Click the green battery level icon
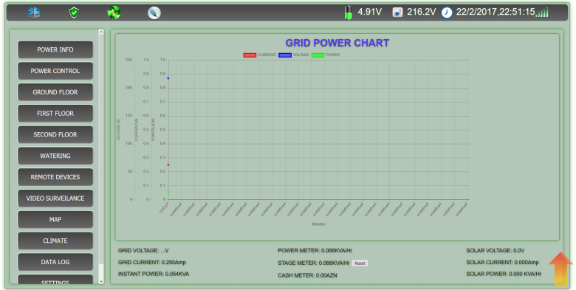 point(348,13)
